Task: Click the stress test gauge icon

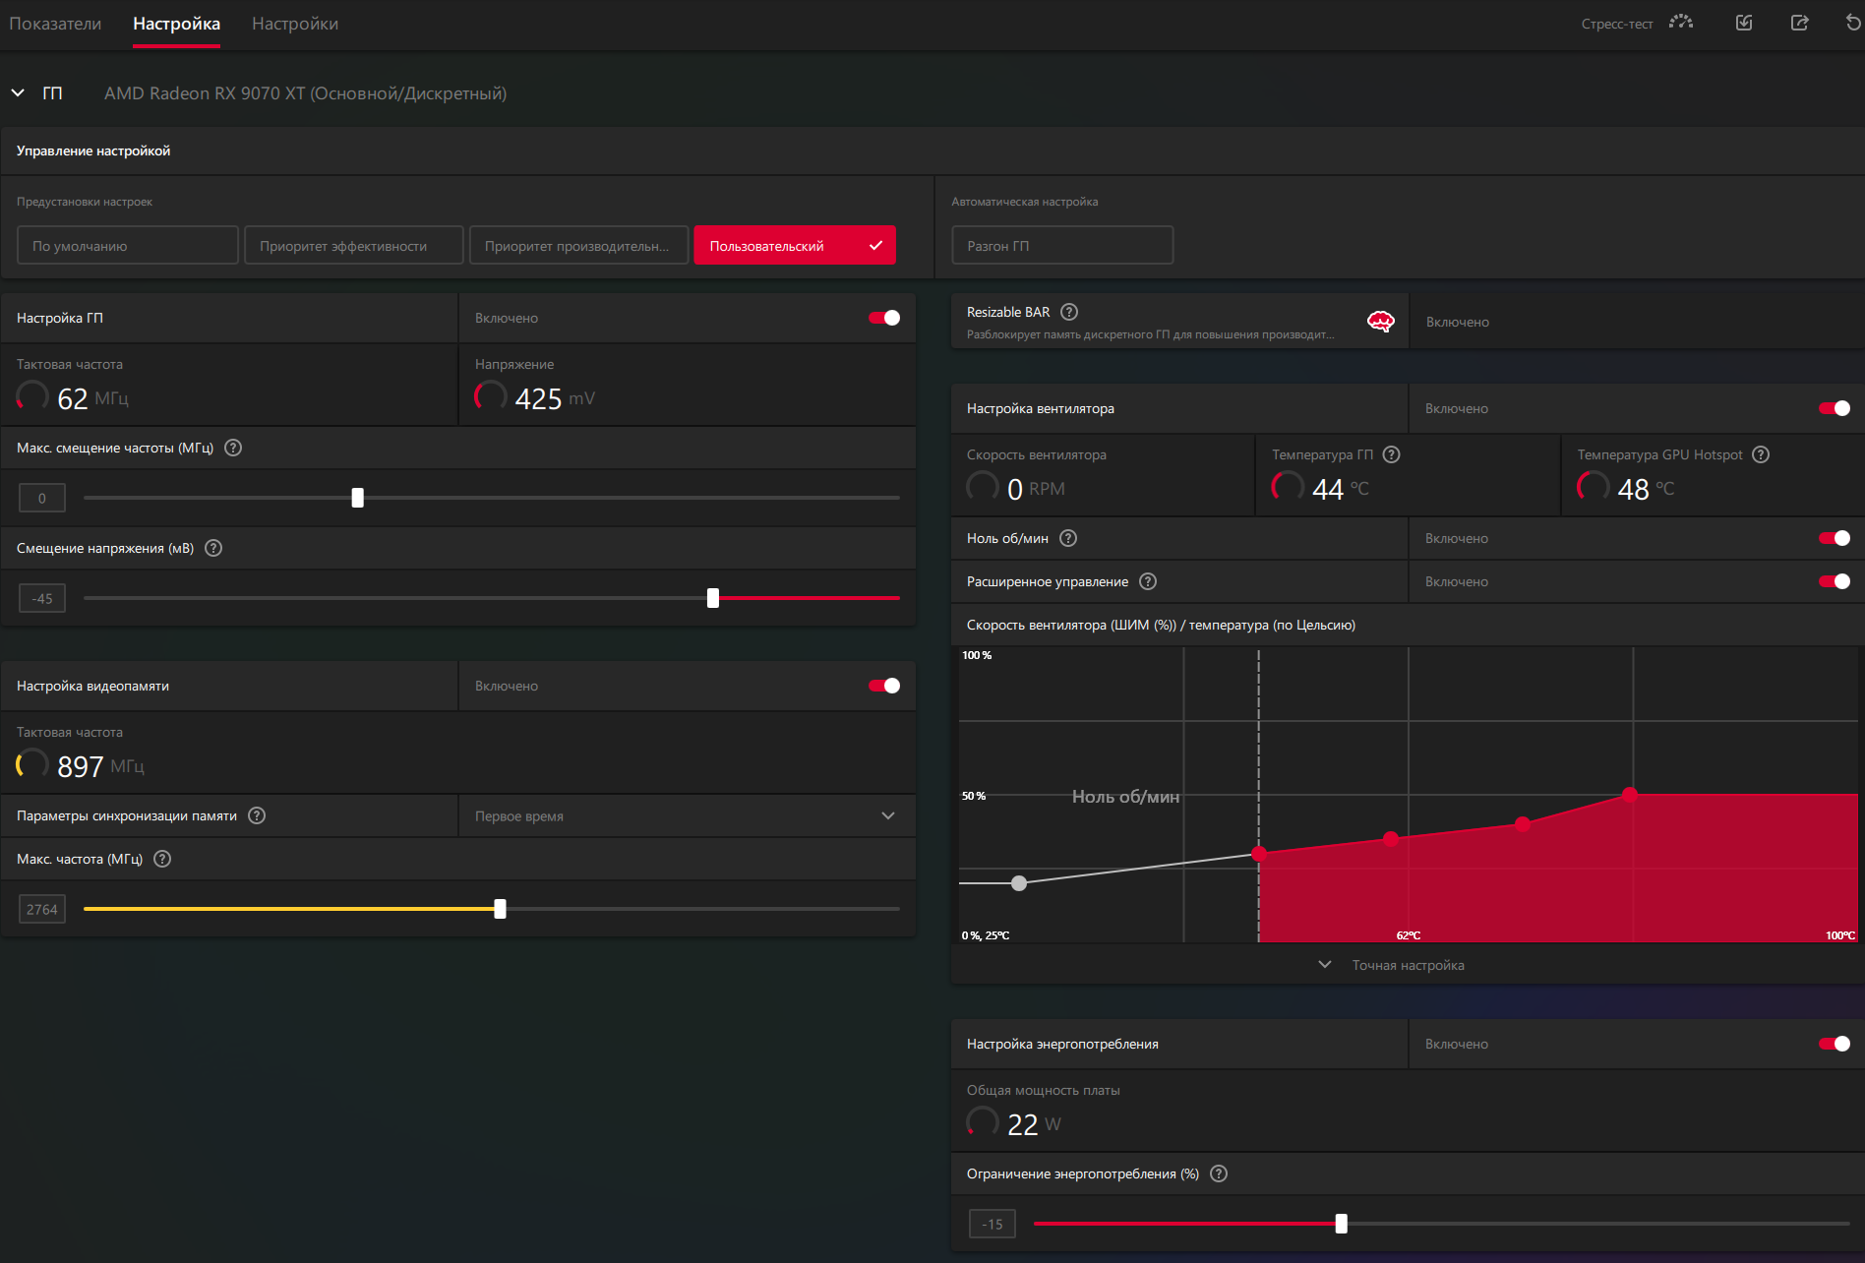Action: (x=1681, y=23)
